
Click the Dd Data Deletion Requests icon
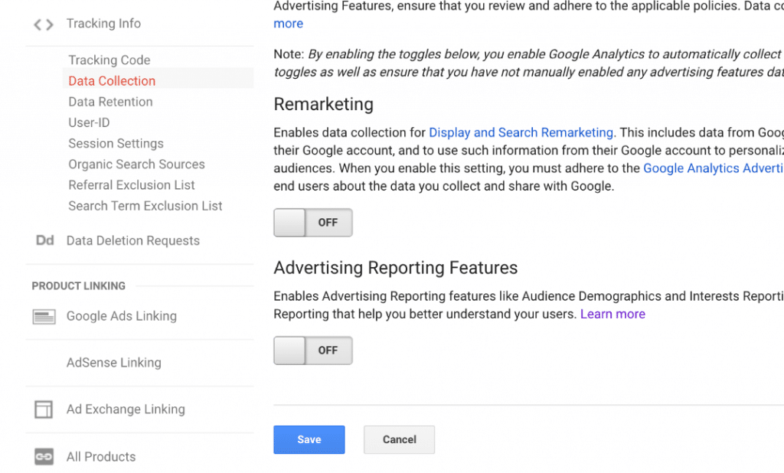tap(44, 240)
